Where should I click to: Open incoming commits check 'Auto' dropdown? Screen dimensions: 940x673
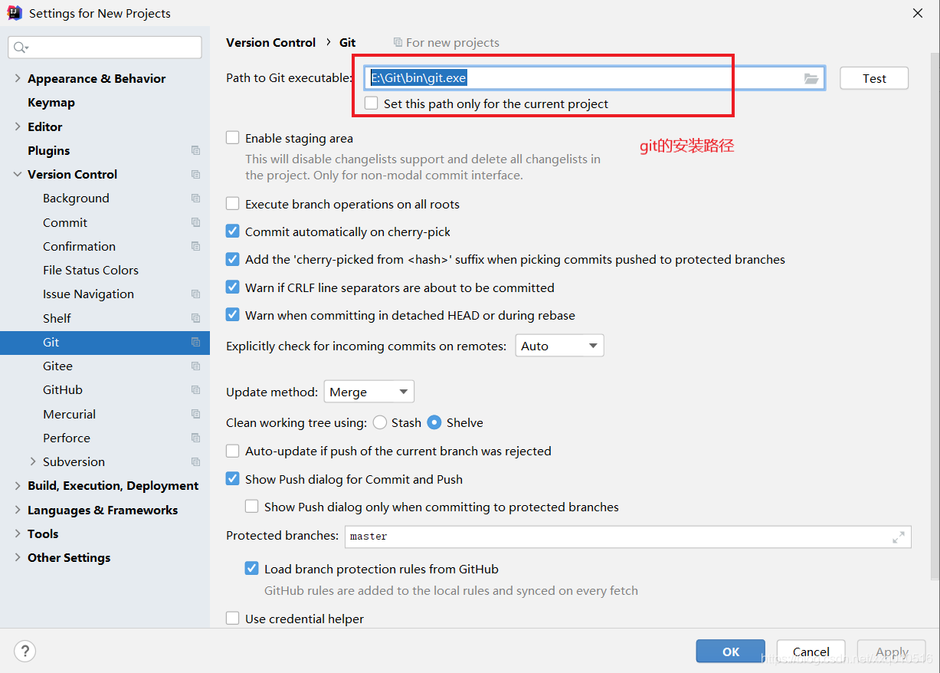(x=559, y=346)
